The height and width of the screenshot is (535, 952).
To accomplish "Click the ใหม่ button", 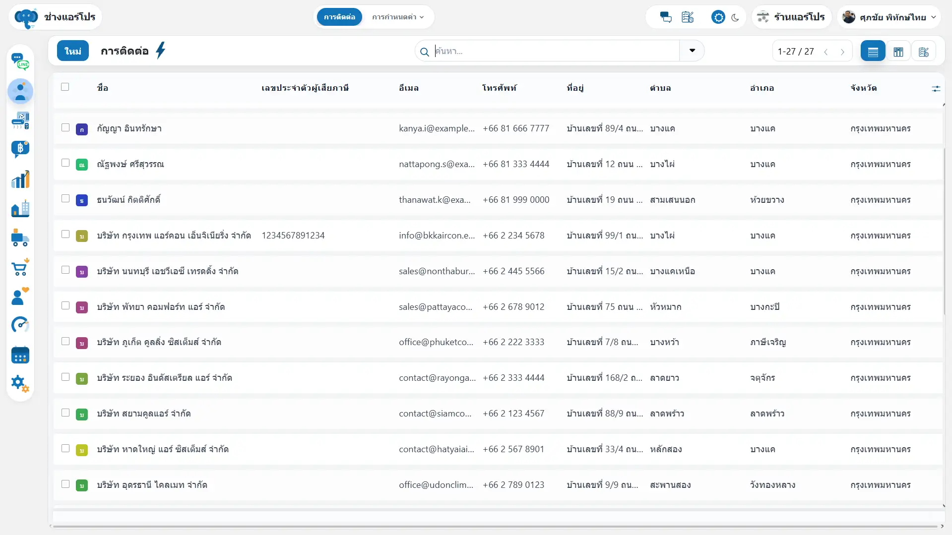I will 73,51.
